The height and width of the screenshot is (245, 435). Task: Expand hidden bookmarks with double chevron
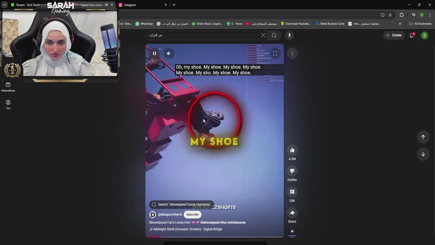(x=400, y=24)
